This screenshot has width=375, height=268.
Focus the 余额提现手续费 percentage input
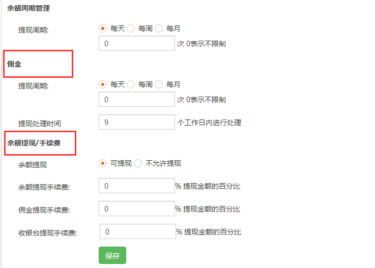pos(136,186)
